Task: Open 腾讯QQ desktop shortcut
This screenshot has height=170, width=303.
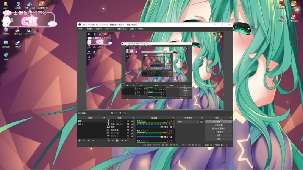Action: pos(18,31)
